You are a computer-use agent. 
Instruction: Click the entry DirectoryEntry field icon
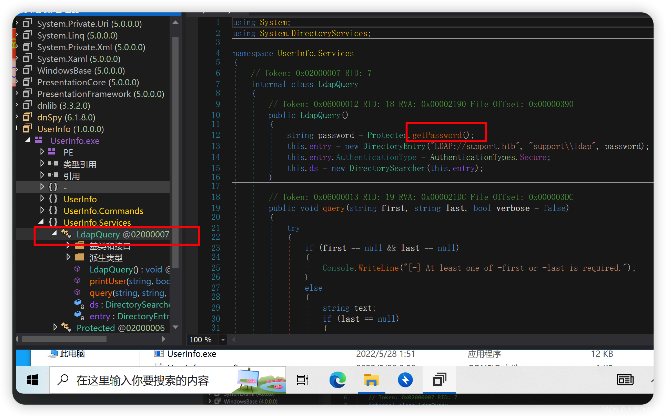point(79,316)
